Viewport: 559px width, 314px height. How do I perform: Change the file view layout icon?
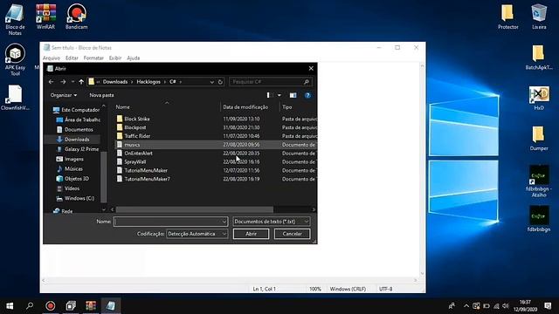pyautogui.click(x=270, y=95)
